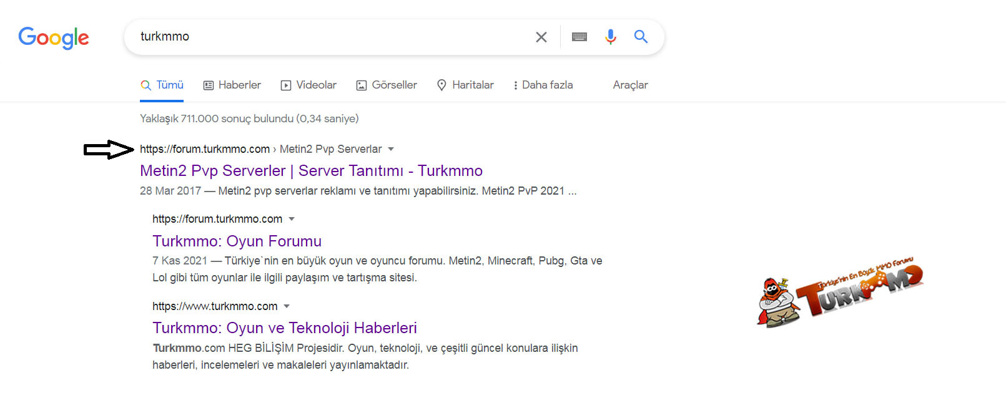Open the Turkmmo: Oyun ve Teknoloji Haberleri link
The image size is (1006, 393).
tap(285, 327)
